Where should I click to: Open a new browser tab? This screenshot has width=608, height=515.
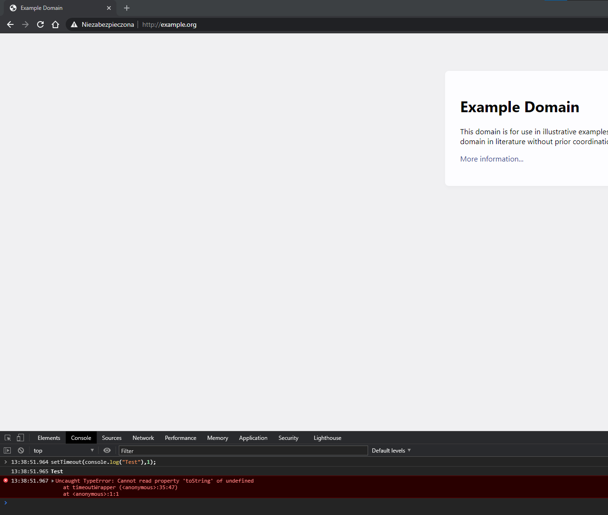(x=126, y=8)
